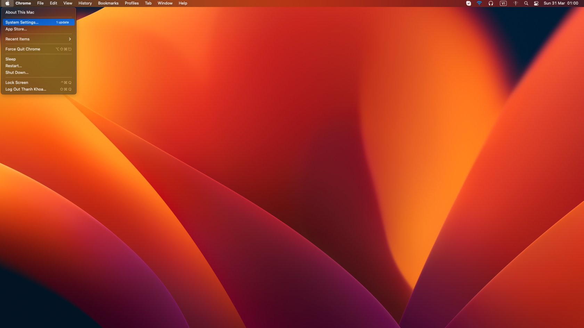Open Control Center from the menu bar
Viewport: 584px width, 328px height.
click(536, 3)
